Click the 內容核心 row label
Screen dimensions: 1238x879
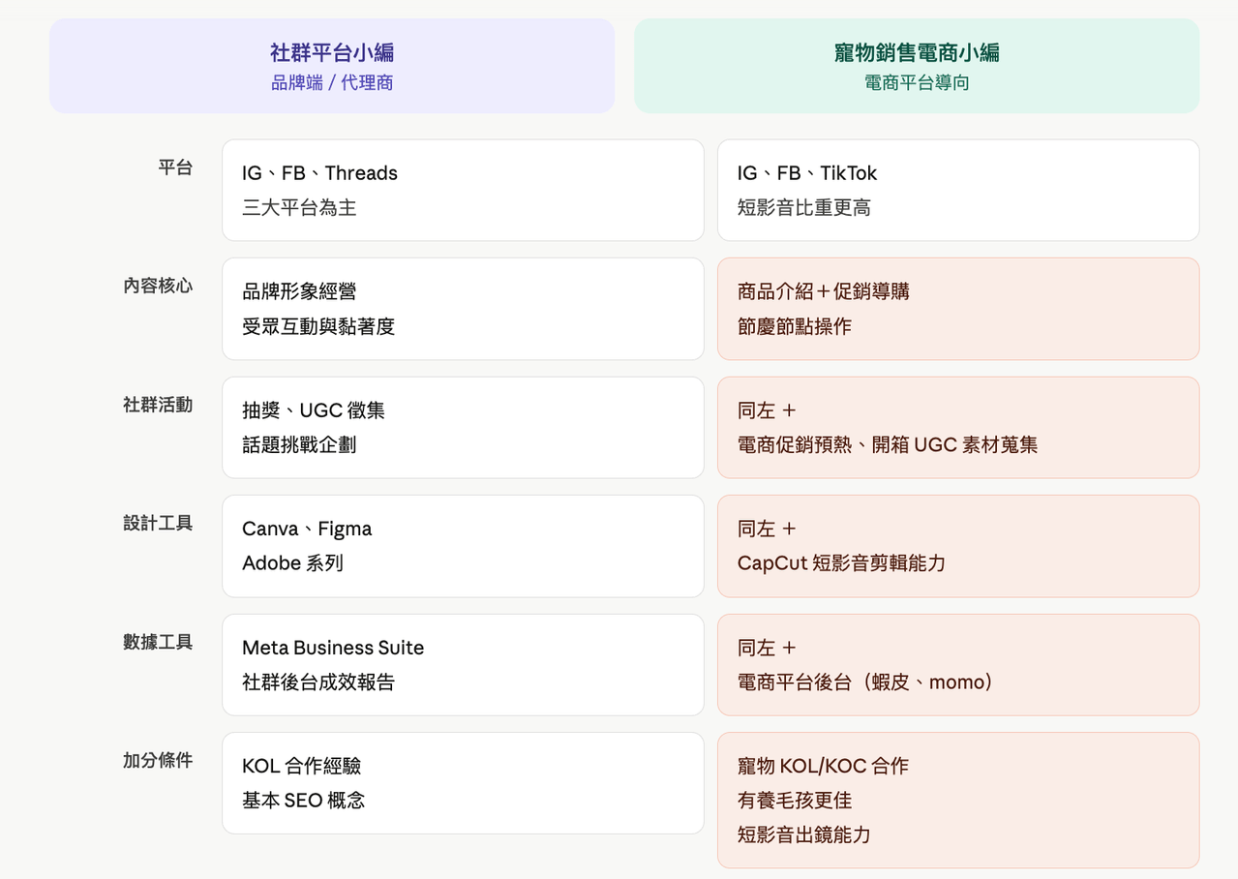pyautogui.click(x=158, y=286)
